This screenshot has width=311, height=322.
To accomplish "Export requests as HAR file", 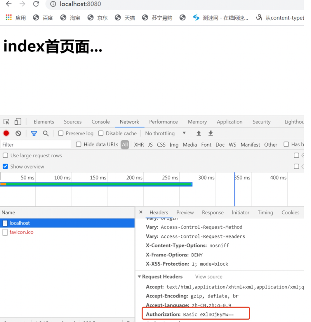I will 210,133.
